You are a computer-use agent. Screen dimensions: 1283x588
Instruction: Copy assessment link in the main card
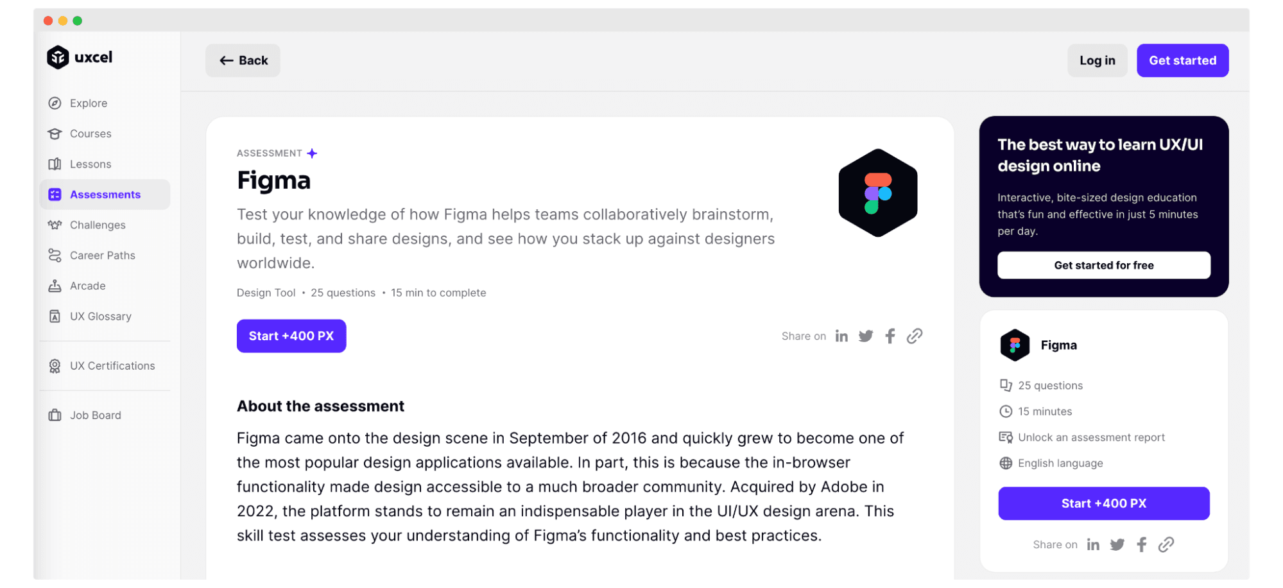click(914, 336)
